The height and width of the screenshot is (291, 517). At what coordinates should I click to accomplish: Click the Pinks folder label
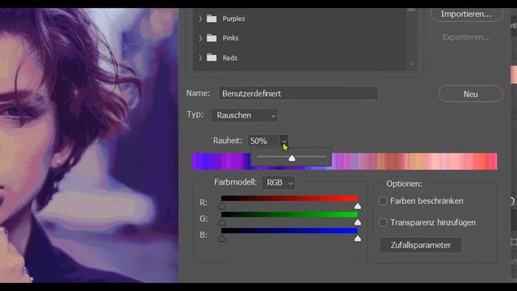pos(230,38)
